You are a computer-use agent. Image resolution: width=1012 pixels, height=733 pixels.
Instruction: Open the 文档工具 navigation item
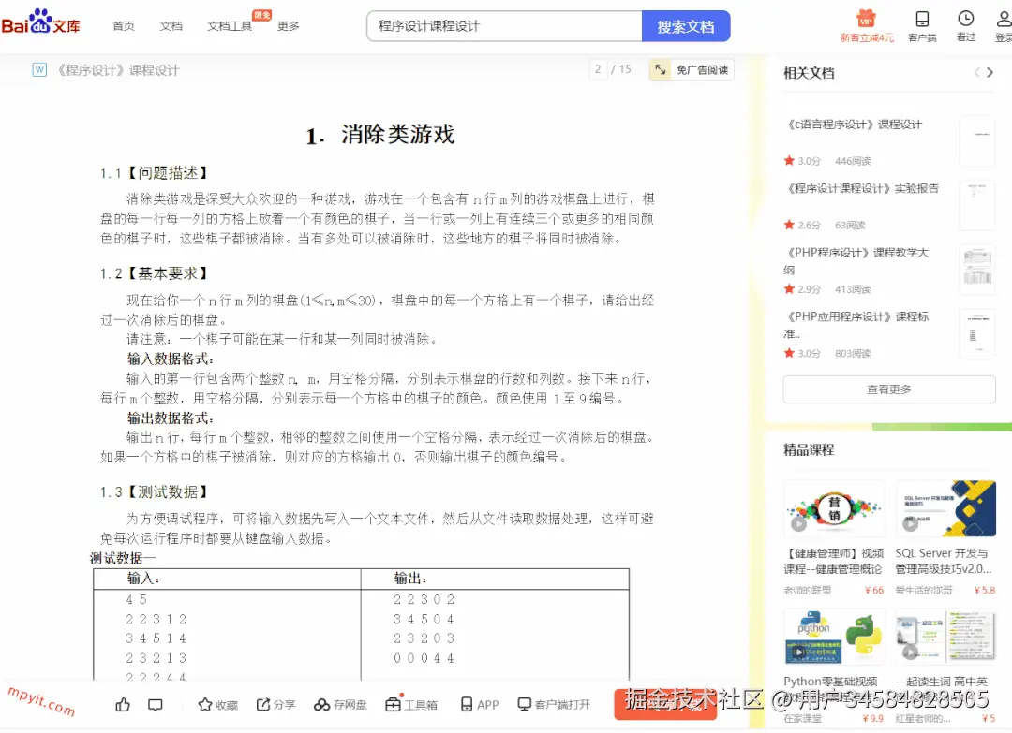[x=230, y=26]
